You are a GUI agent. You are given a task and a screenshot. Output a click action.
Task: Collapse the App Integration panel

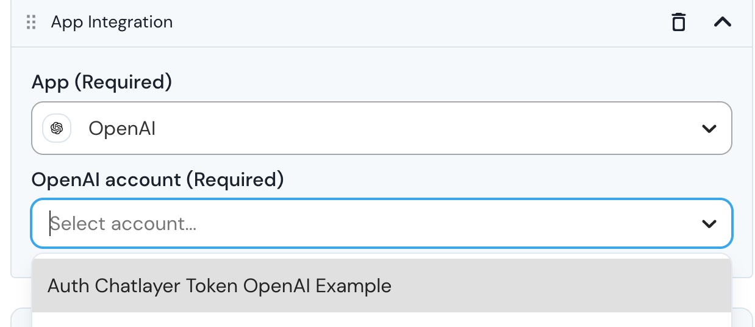(x=722, y=23)
